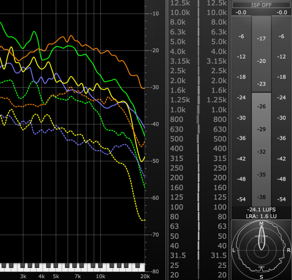Click the -23 mark on the loudness meter
This screenshot has width=292, height=280.
[x=261, y=84]
